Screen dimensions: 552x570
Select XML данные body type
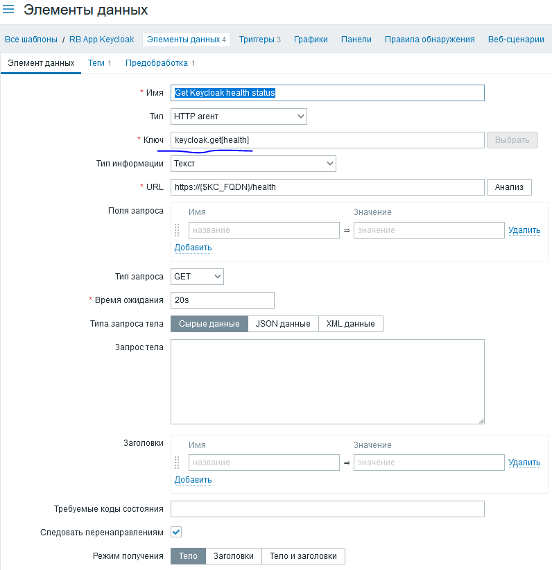click(x=350, y=324)
